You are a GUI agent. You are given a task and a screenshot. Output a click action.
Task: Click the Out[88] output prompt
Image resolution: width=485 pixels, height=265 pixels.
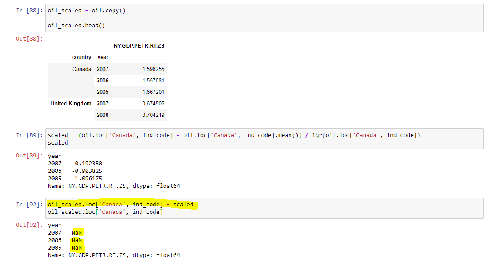pos(29,39)
